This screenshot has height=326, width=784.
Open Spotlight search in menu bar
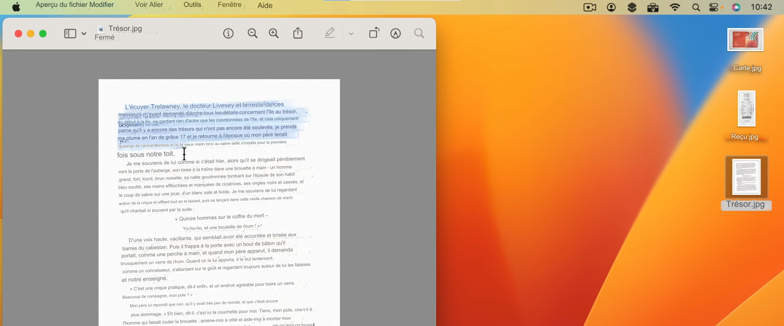click(x=696, y=7)
